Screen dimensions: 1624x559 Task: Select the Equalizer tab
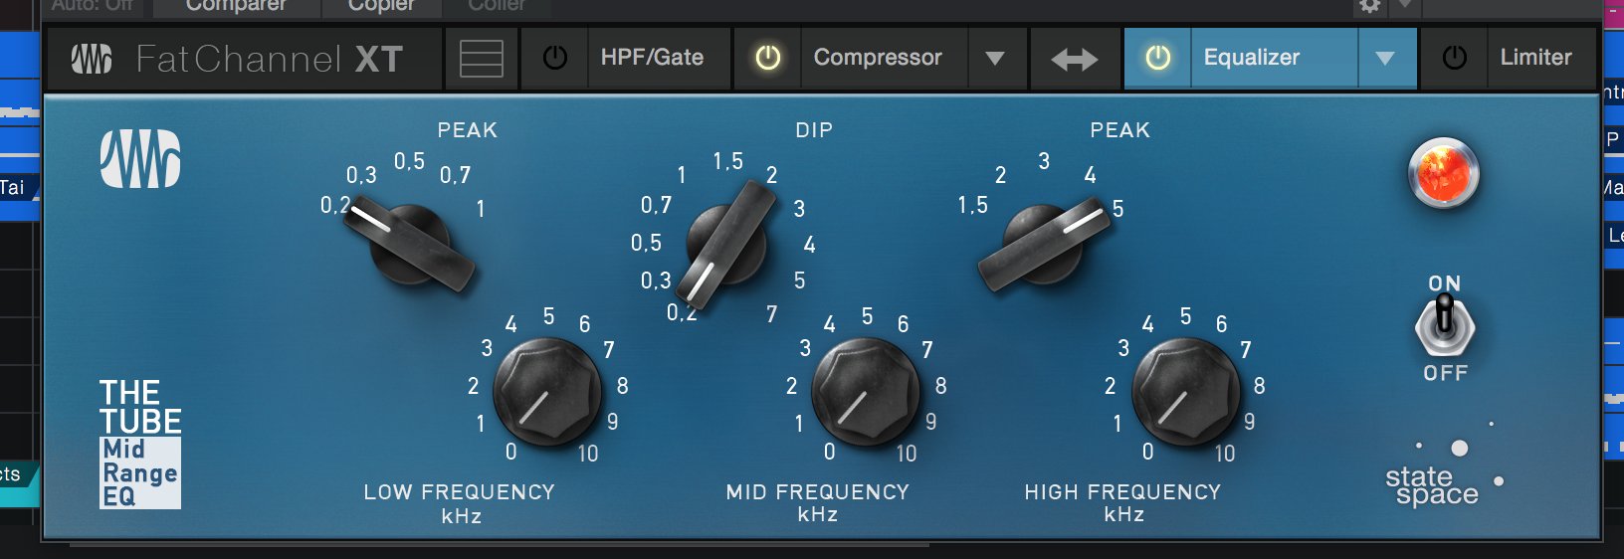pos(1252,58)
